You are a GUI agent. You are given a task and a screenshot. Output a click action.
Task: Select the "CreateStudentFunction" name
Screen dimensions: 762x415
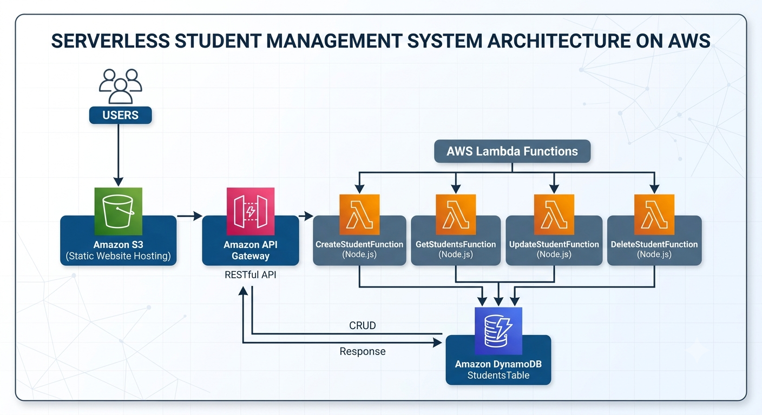tap(359, 244)
